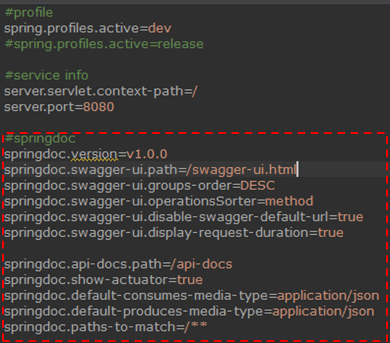Click the #service info comment
The image size is (390, 343).
point(47,76)
